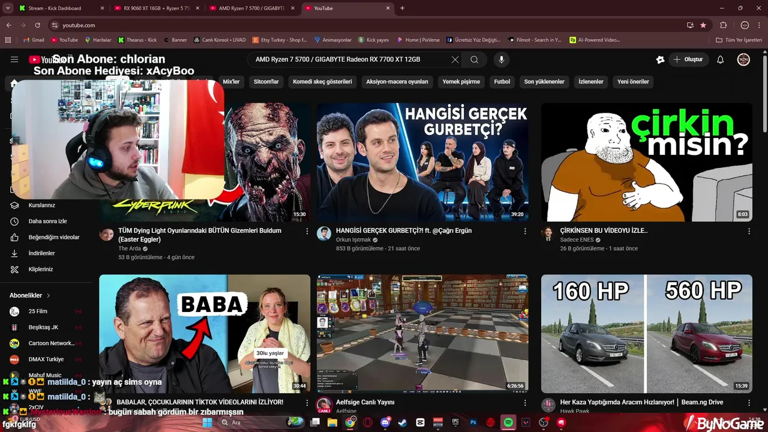This screenshot has width=768, height=432.
Task: Open Gmail bookmark
Action: click(34, 40)
